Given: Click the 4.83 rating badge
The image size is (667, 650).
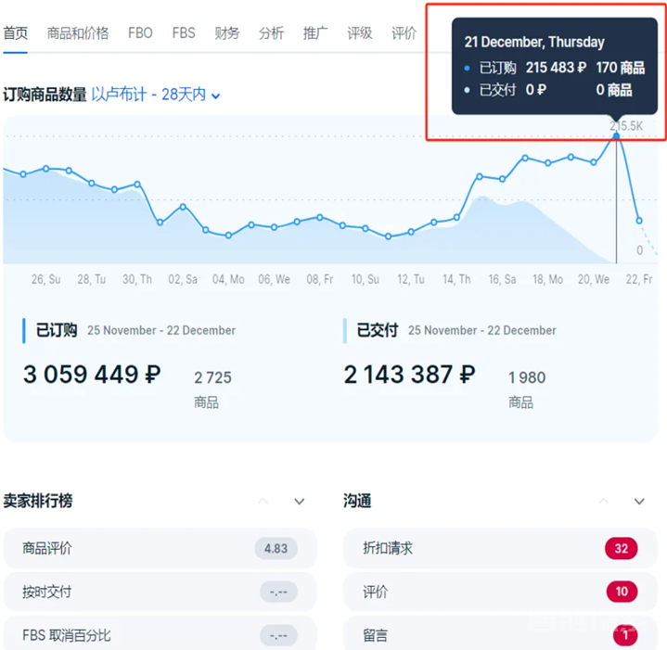Looking at the screenshot, I should pyautogui.click(x=276, y=548).
